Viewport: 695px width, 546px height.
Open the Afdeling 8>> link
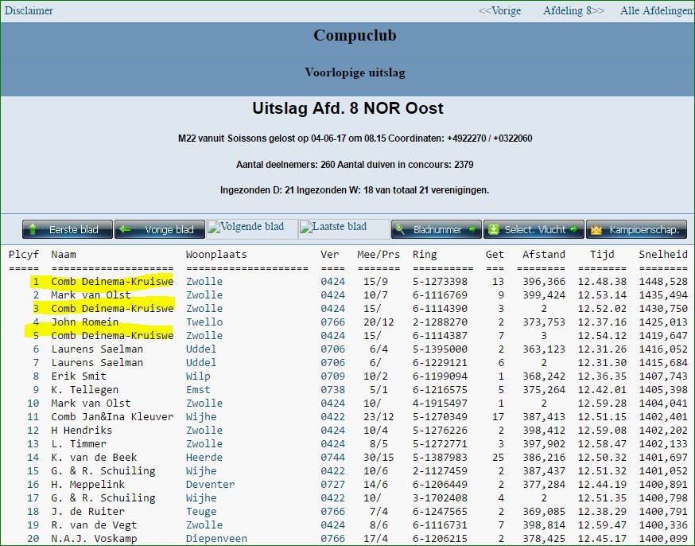click(x=573, y=10)
